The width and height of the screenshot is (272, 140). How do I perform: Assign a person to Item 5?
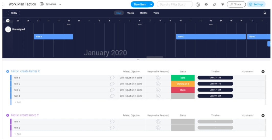coord(158,128)
